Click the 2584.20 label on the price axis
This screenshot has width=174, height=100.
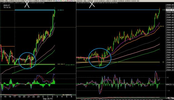pyautogui.click(x=170, y=70)
